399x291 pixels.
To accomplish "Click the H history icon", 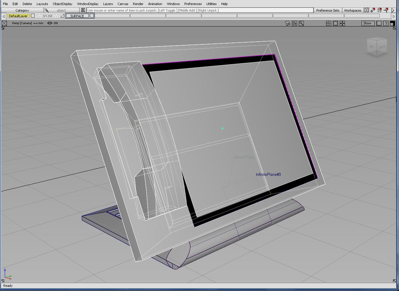I will tap(366, 10).
